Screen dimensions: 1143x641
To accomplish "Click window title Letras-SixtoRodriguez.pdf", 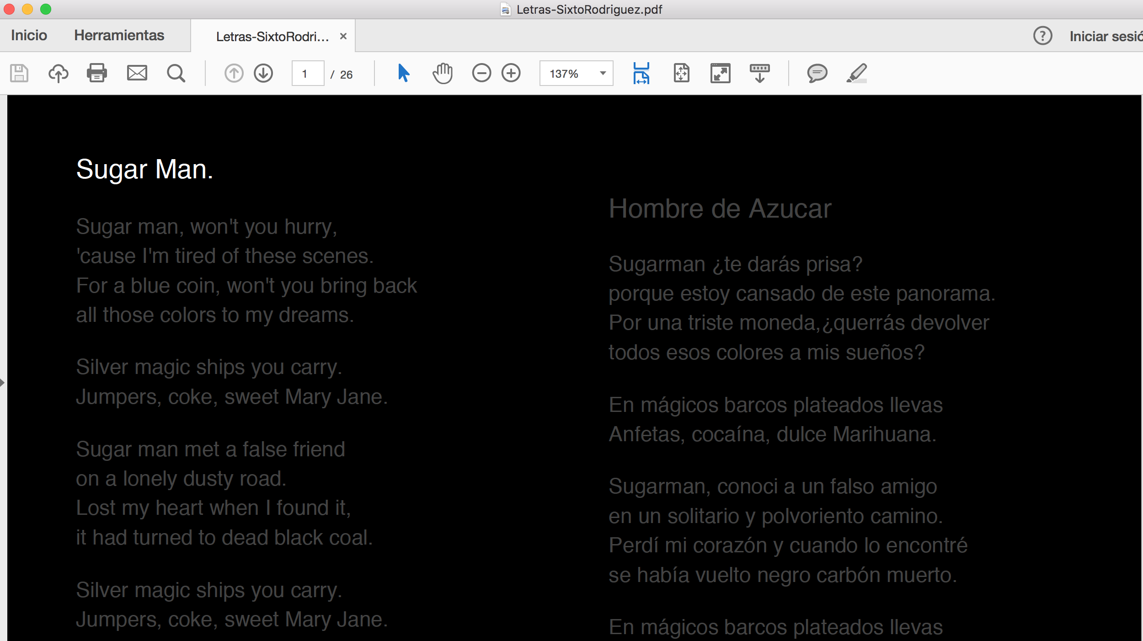I will [589, 10].
